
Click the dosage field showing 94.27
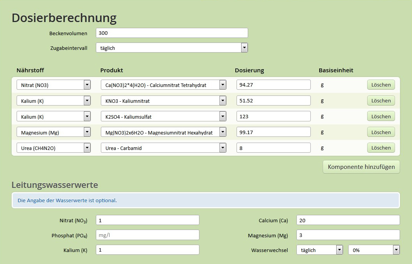click(273, 85)
